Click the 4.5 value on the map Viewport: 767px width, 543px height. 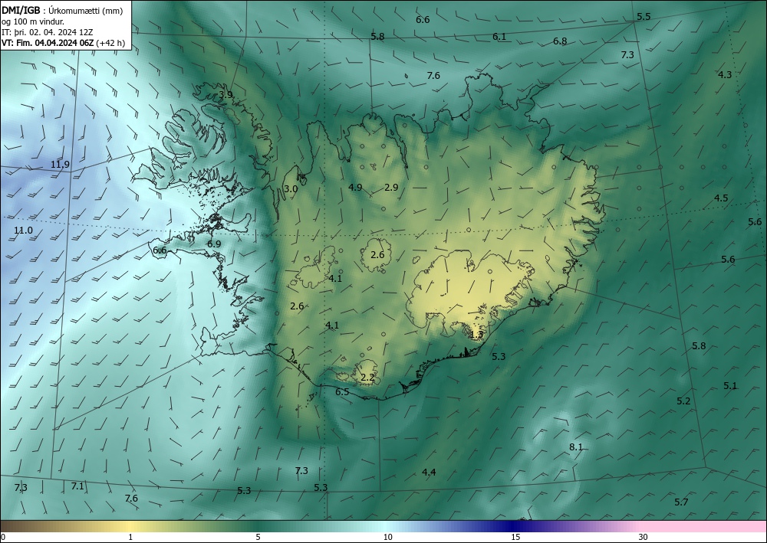coord(721,198)
